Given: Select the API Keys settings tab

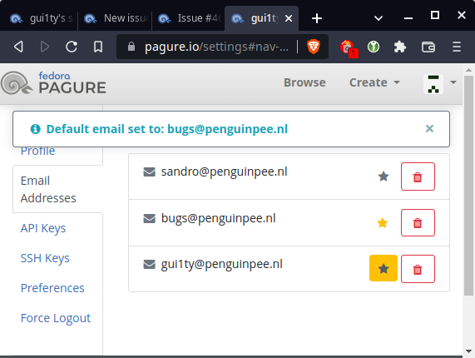Looking at the screenshot, I should click(x=43, y=228).
